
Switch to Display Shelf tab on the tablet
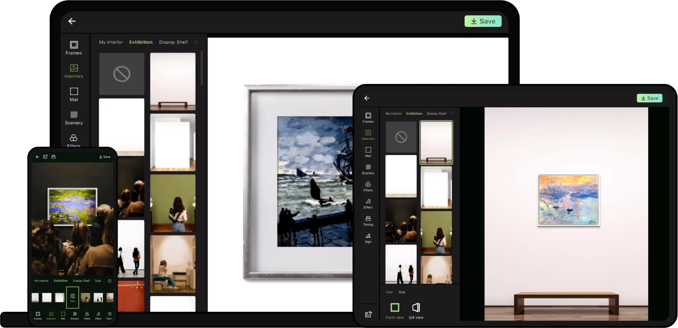[436, 113]
